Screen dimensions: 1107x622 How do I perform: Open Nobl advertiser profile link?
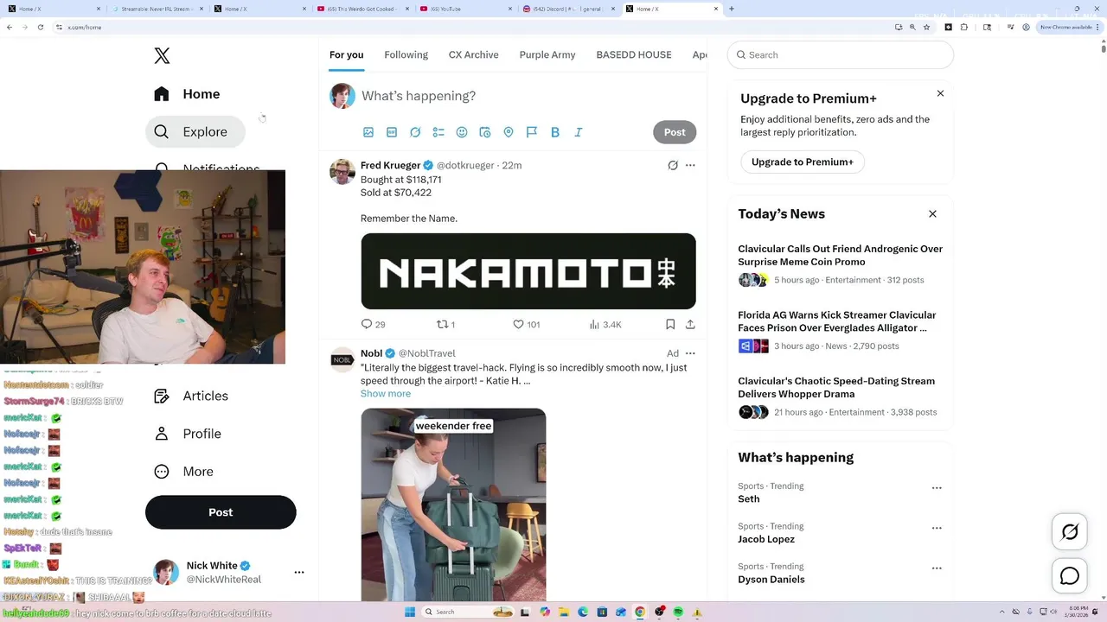point(371,353)
